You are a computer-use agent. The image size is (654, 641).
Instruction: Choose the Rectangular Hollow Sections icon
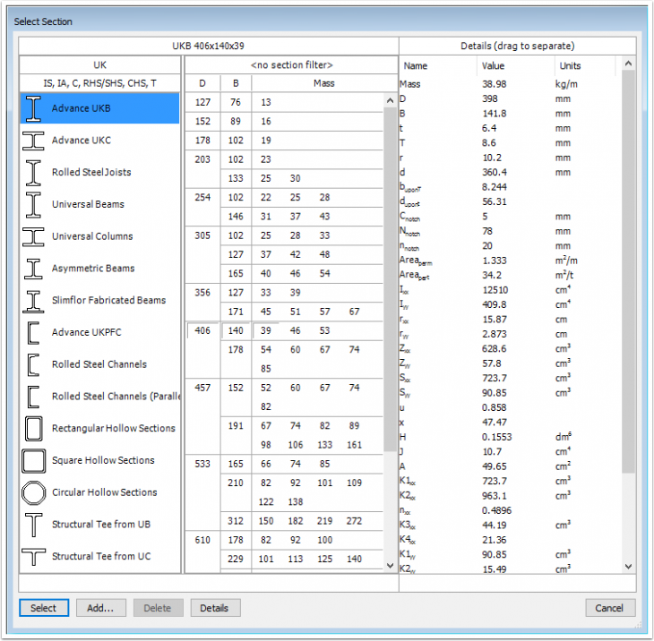(x=33, y=429)
